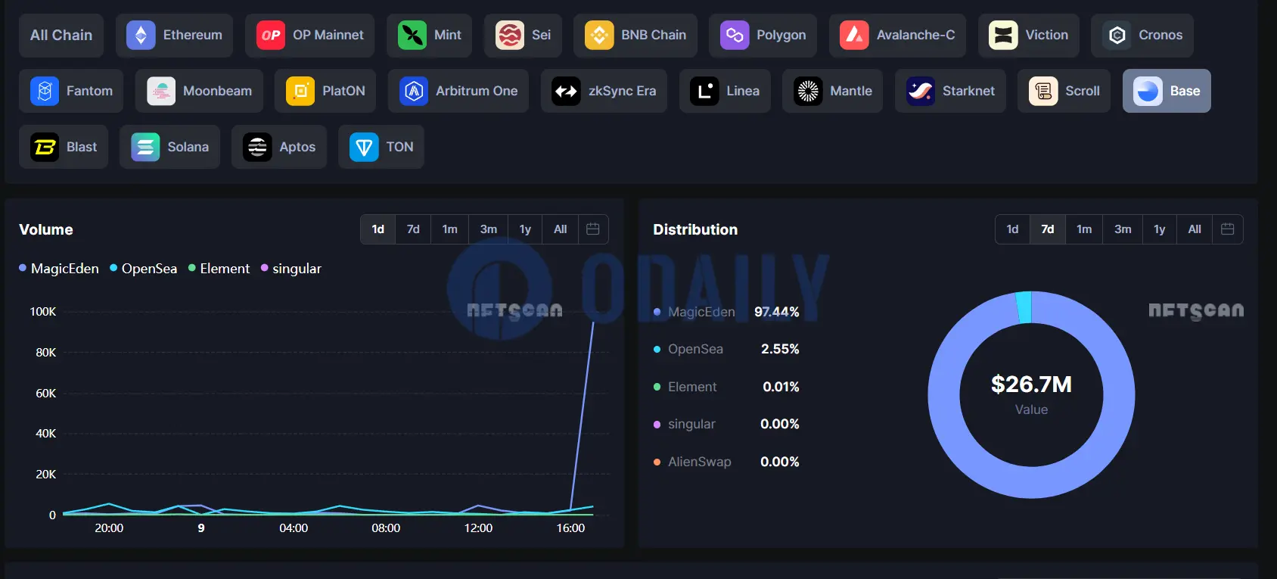This screenshot has height=579, width=1277.
Task: Select the Aptos chain icon
Action: [x=257, y=147]
